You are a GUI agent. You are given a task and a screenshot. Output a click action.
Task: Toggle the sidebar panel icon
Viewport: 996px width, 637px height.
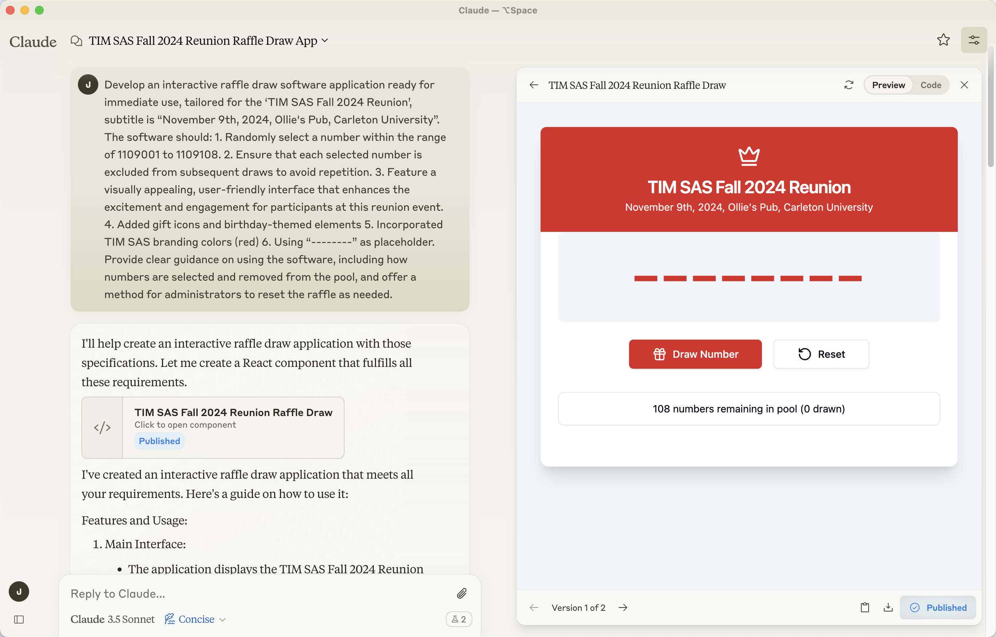(19, 619)
